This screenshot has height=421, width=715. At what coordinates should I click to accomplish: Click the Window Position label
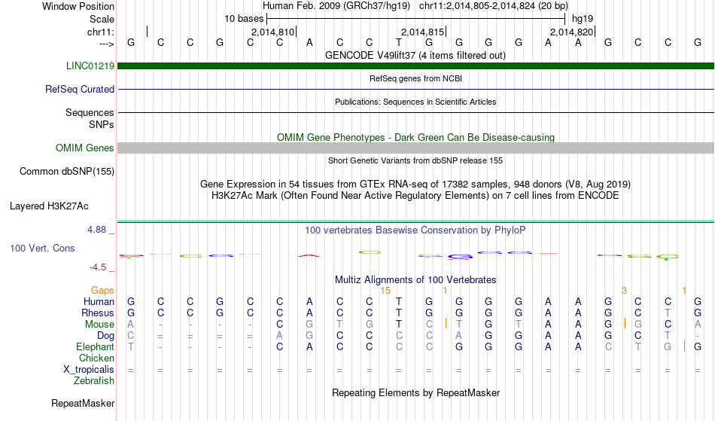tap(78, 6)
